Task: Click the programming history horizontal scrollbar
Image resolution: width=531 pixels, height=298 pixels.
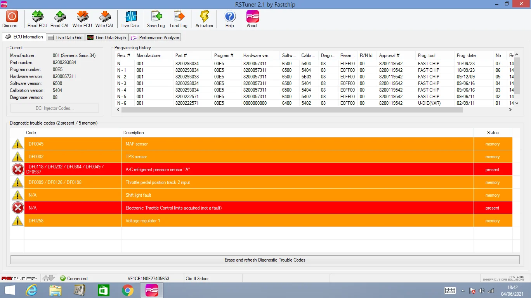Action: [x=292, y=110]
